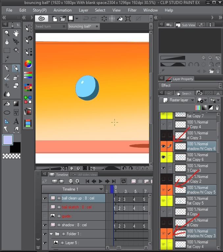This screenshot has height=252, width=223.
Task: Select the Eyedropper tool in tool palette
Action: click(x=7, y=59)
